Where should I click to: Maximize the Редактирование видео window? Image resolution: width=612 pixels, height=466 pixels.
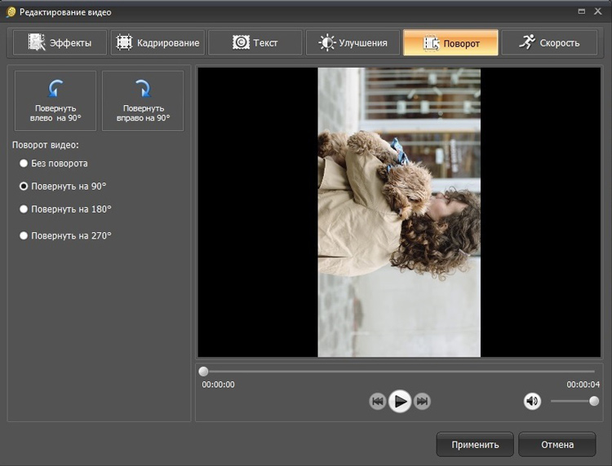(582, 11)
